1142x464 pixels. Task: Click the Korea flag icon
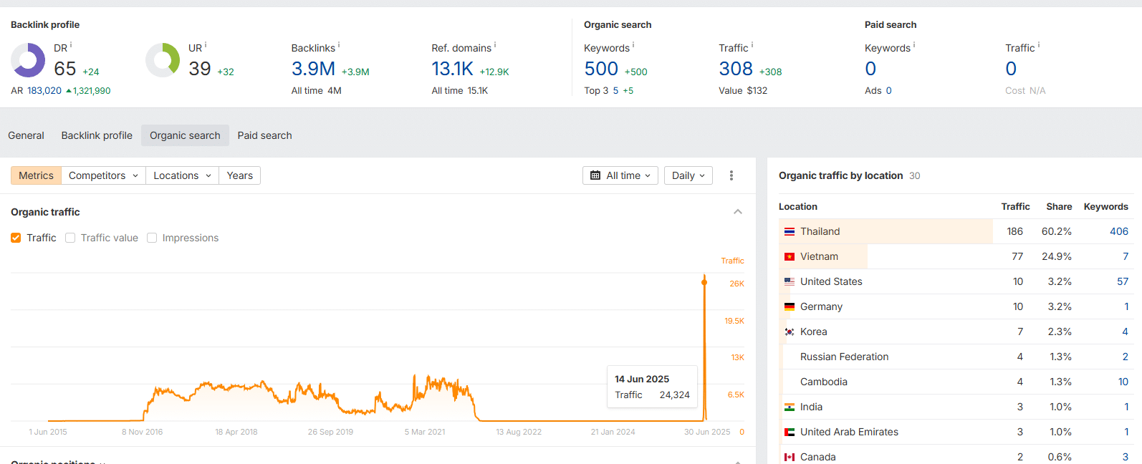[790, 332]
